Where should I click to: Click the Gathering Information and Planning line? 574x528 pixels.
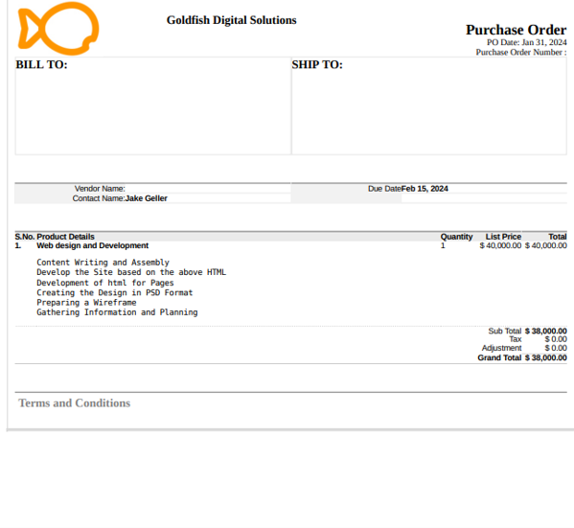click(117, 312)
